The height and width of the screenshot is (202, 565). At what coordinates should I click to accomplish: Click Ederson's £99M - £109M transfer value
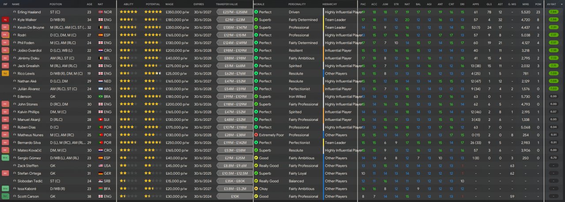pyautogui.click(x=235, y=97)
